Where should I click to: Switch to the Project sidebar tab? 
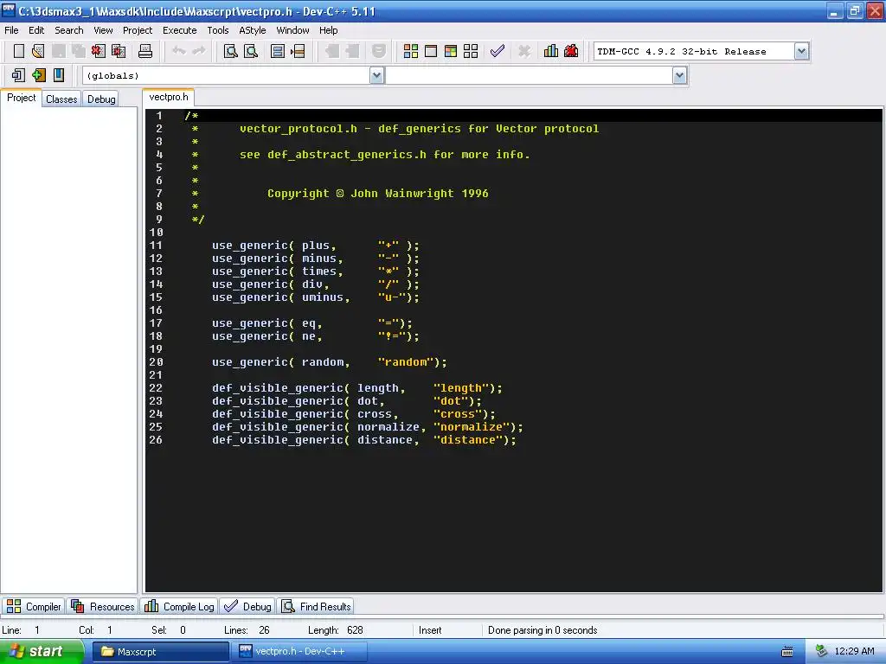[x=21, y=98]
